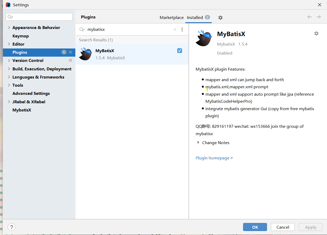Image resolution: width=327 pixels, height=235 pixels.
Task: Expand Appearance & Behavior settings
Action: 9,28
